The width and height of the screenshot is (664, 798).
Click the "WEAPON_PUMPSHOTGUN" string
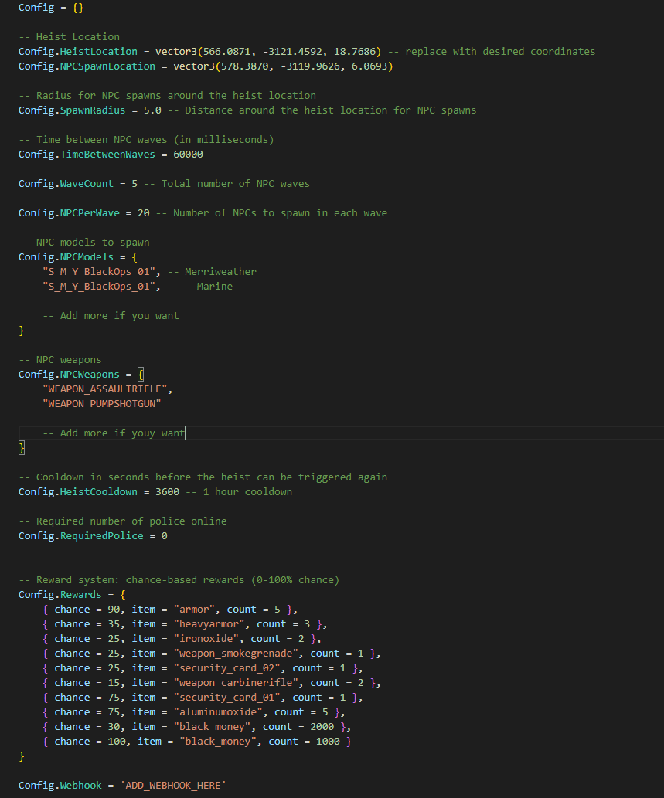pyautogui.click(x=101, y=404)
